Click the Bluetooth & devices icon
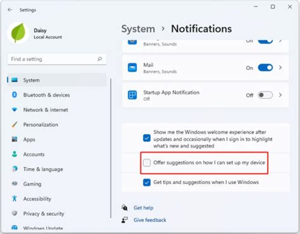300x234 pixels. click(15, 95)
